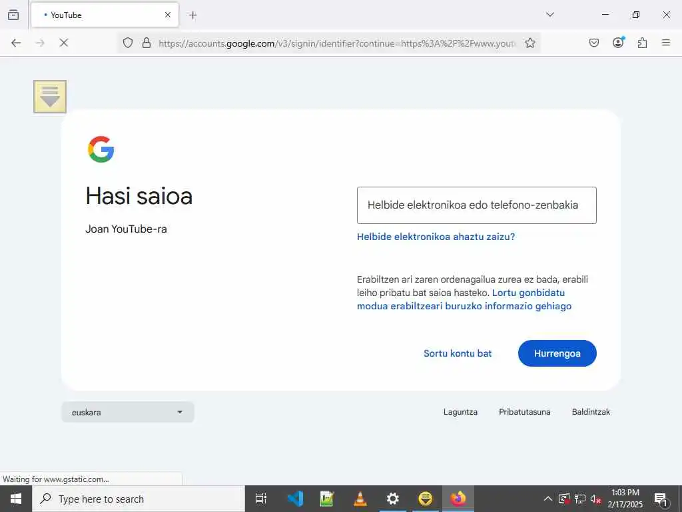Click the taskbar search box
682x512 pixels.
coord(139,499)
